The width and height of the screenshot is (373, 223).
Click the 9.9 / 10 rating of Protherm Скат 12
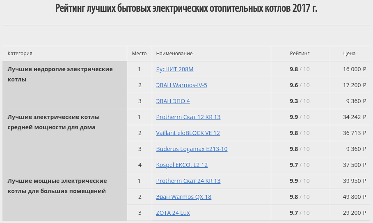300,117
